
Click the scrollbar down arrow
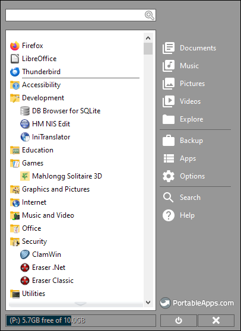click(148, 303)
